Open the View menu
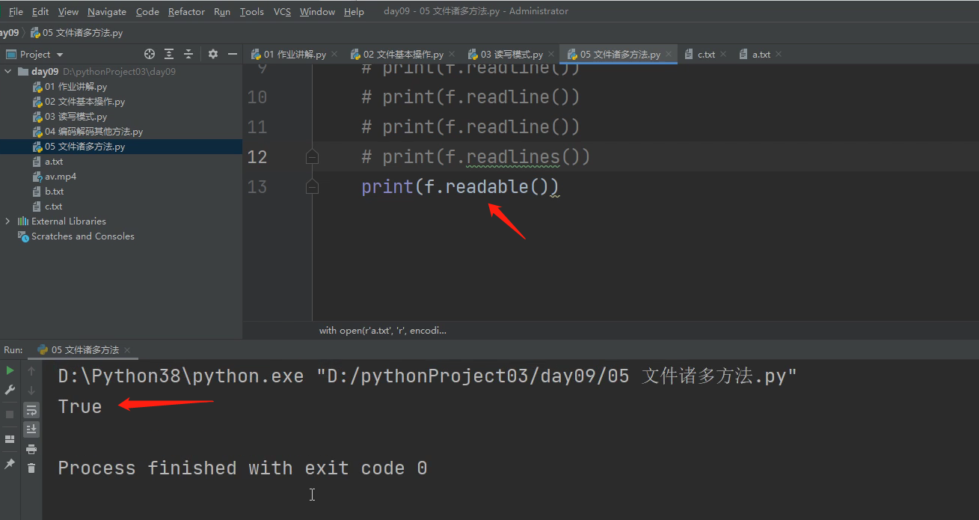This screenshot has height=520, width=979. click(68, 11)
